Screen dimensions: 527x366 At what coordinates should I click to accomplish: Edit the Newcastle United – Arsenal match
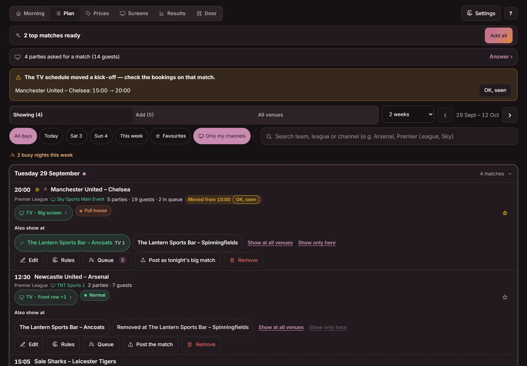[29, 345]
